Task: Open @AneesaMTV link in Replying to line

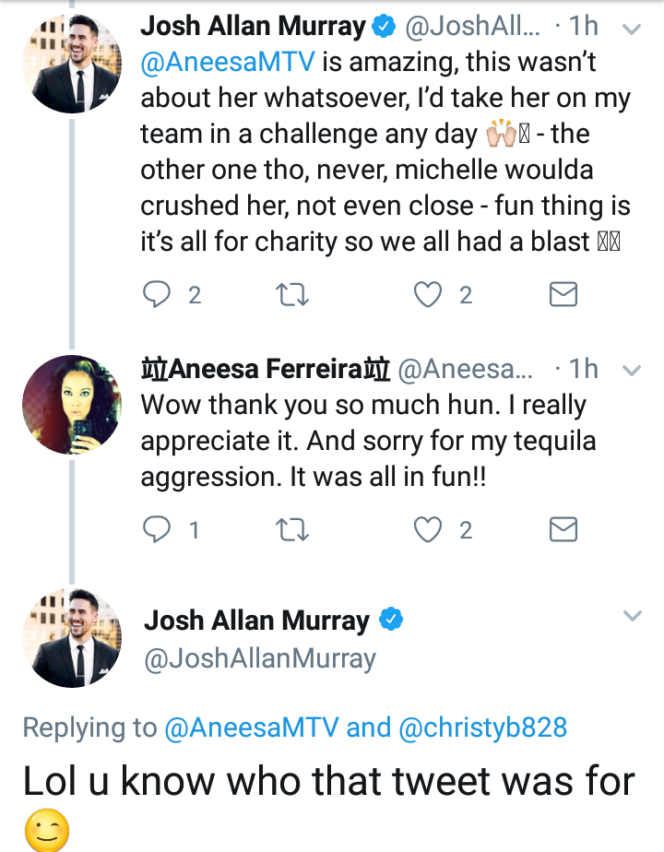Action: [251, 728]
